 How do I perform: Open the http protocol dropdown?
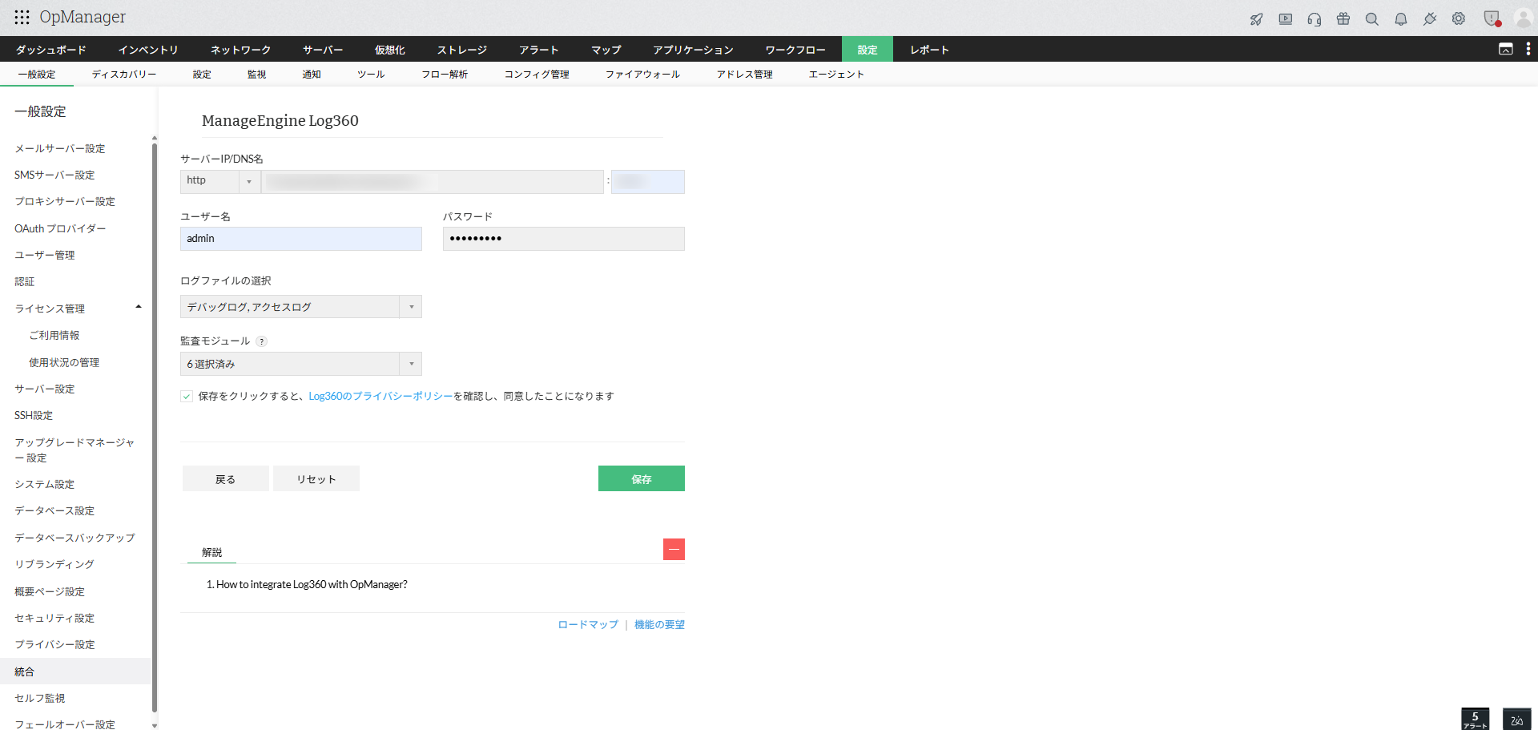(x=220, y=182)
